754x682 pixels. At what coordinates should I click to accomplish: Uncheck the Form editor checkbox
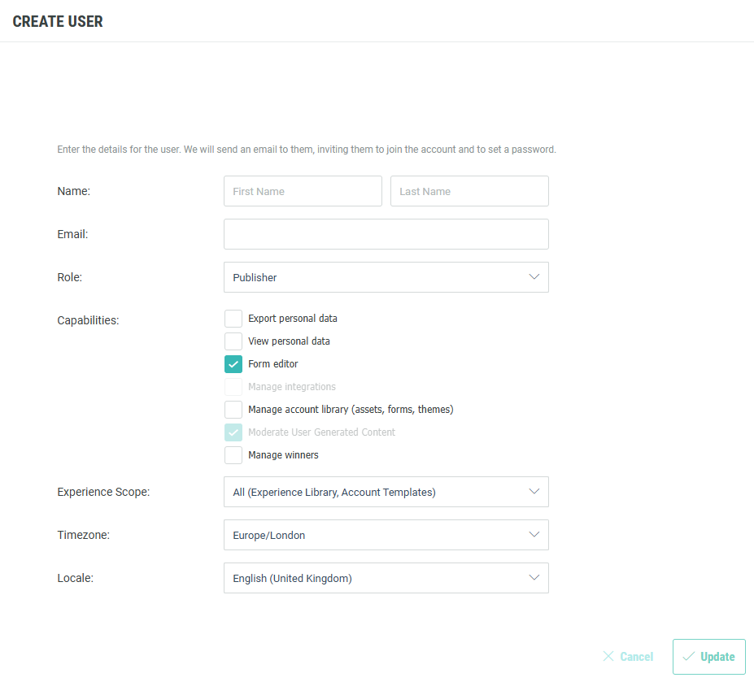tap(233, 364)
